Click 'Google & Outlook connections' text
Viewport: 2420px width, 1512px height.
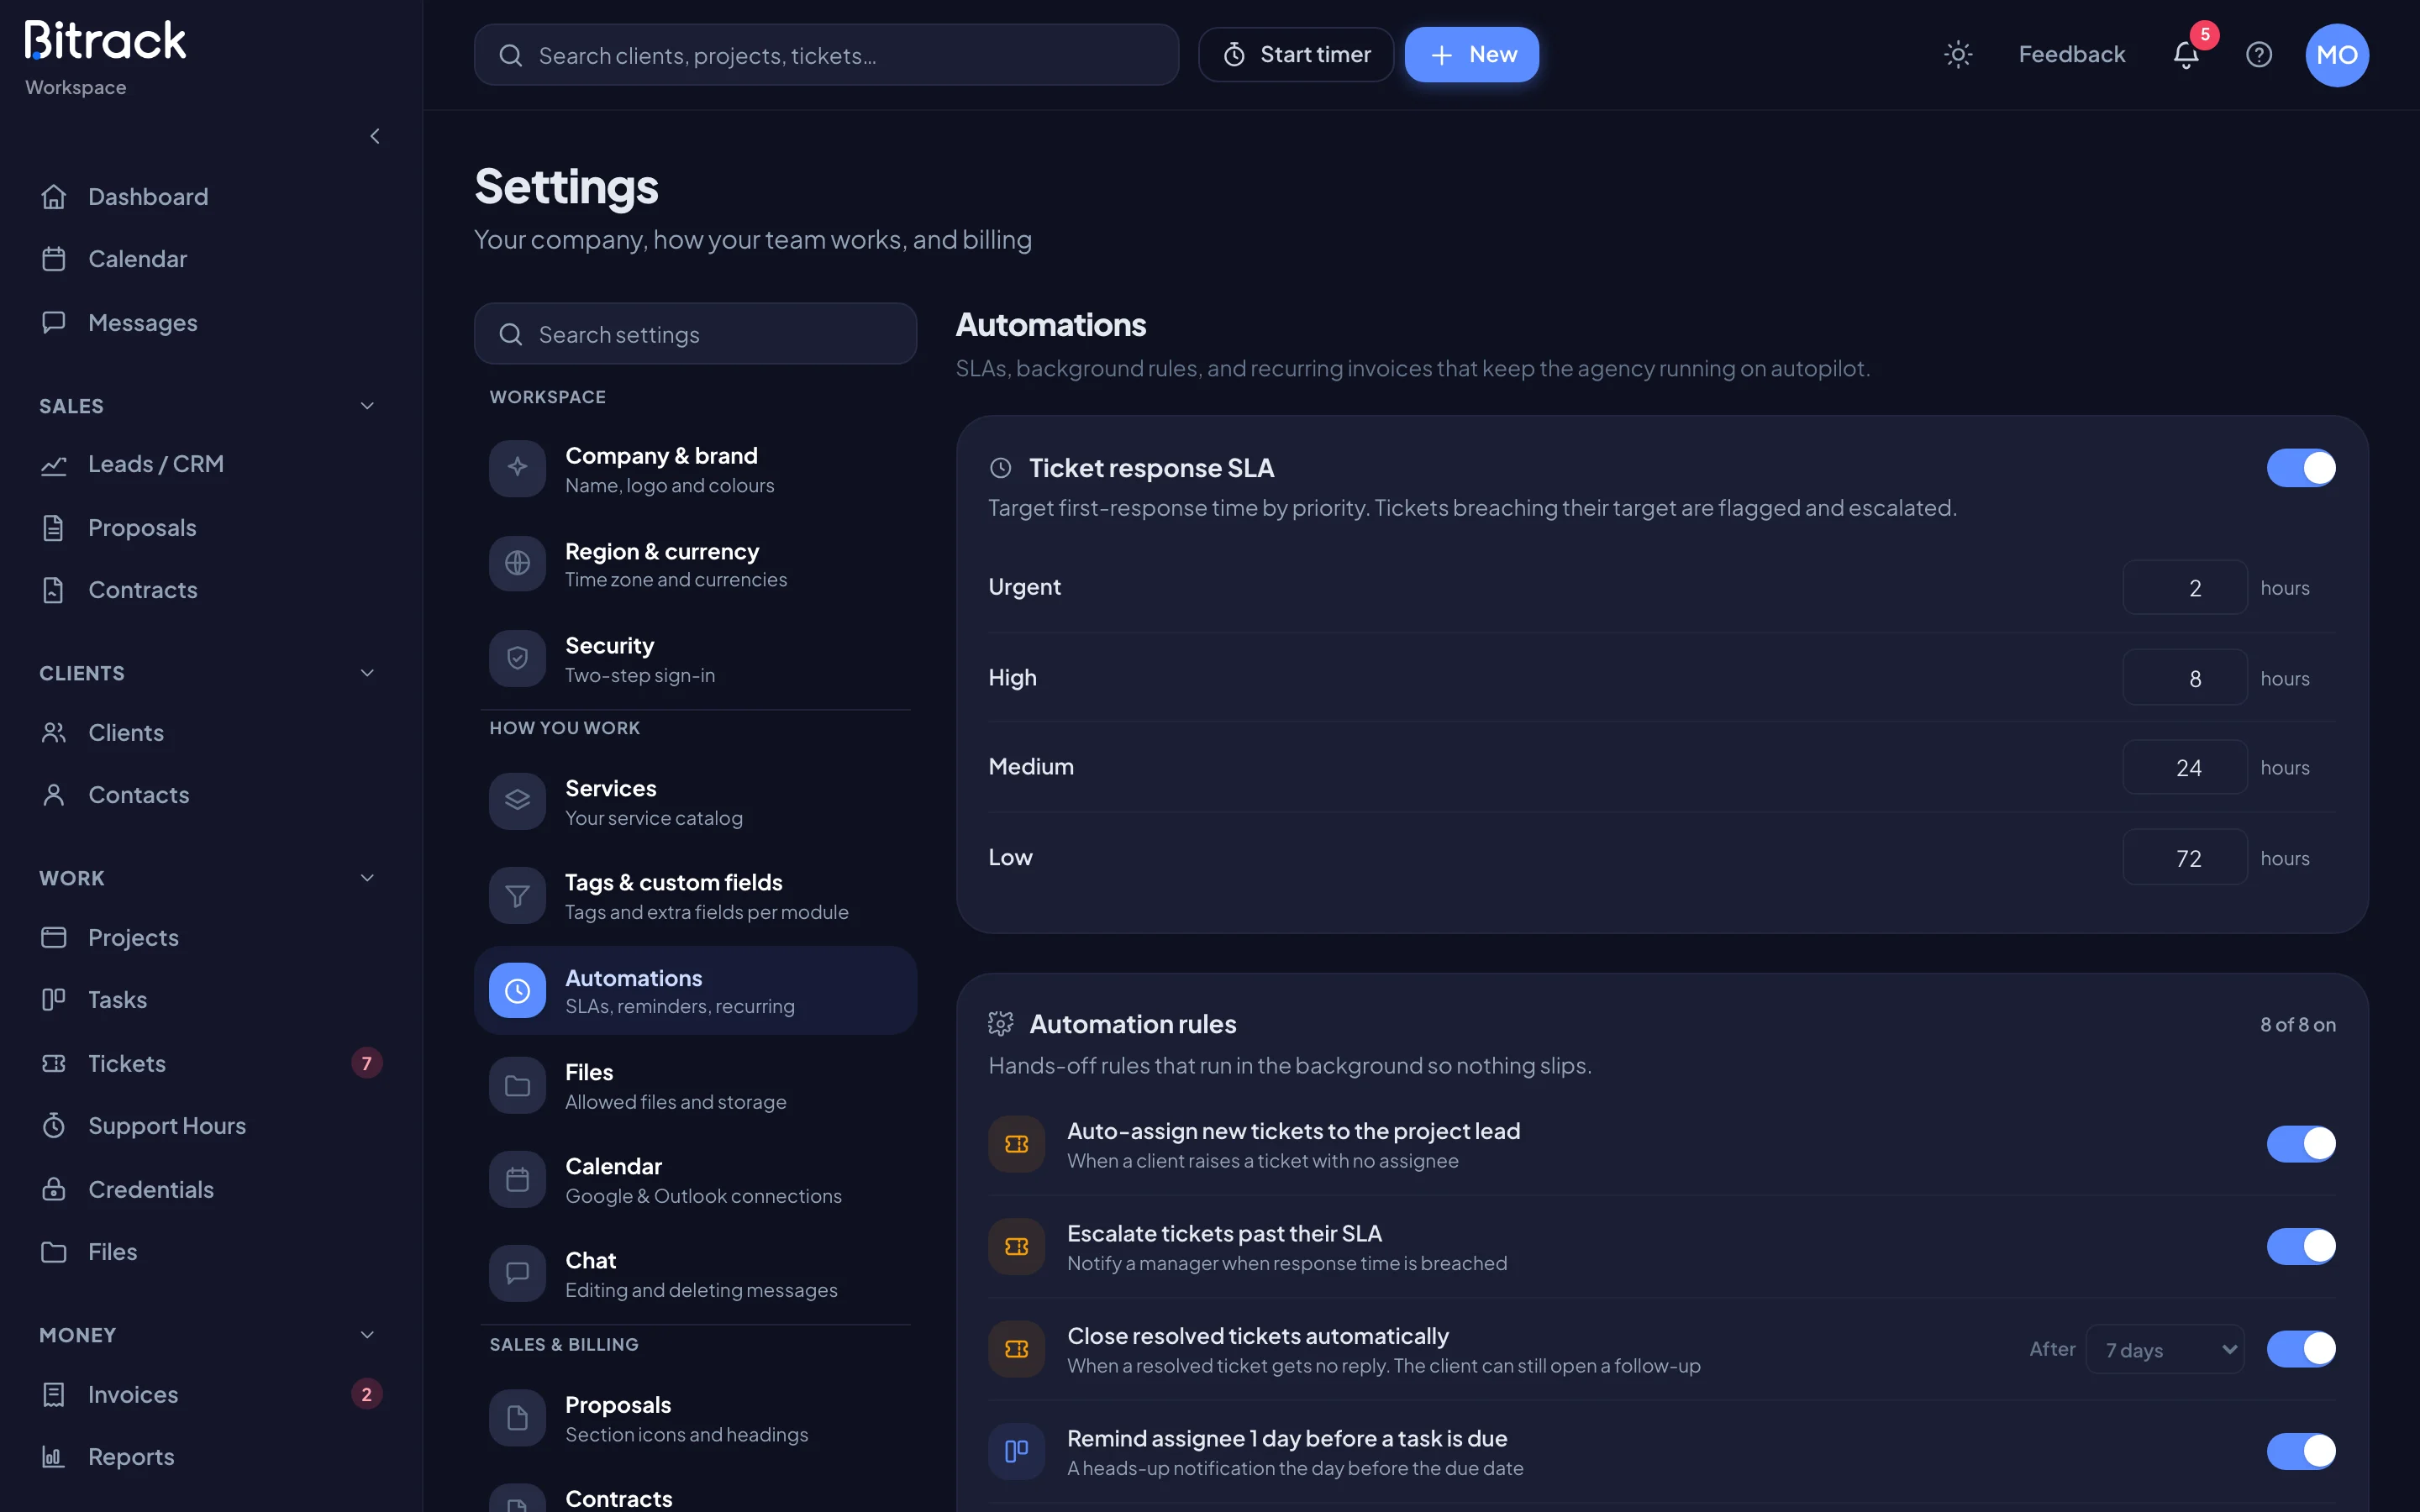[x=703, y=1197]
